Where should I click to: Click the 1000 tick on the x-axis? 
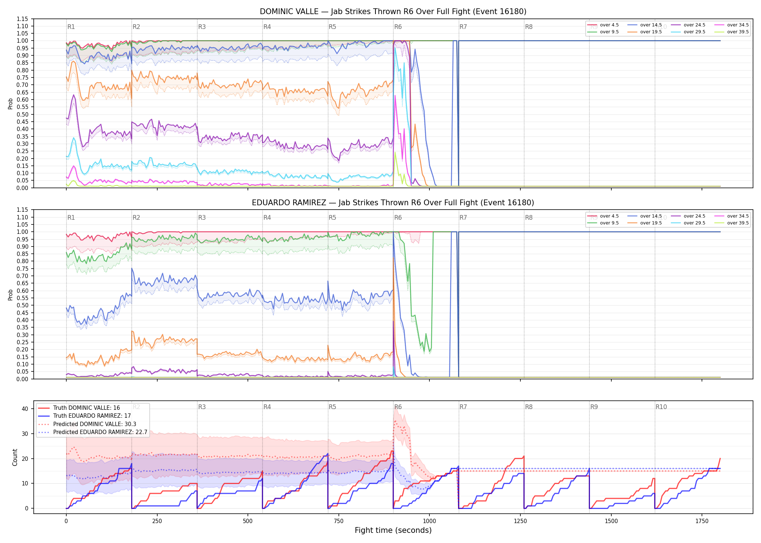[429, 521]
